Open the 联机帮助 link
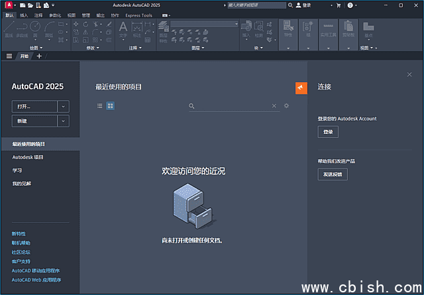The height and width of the screenshot is (295, 424). pos(21,243)
